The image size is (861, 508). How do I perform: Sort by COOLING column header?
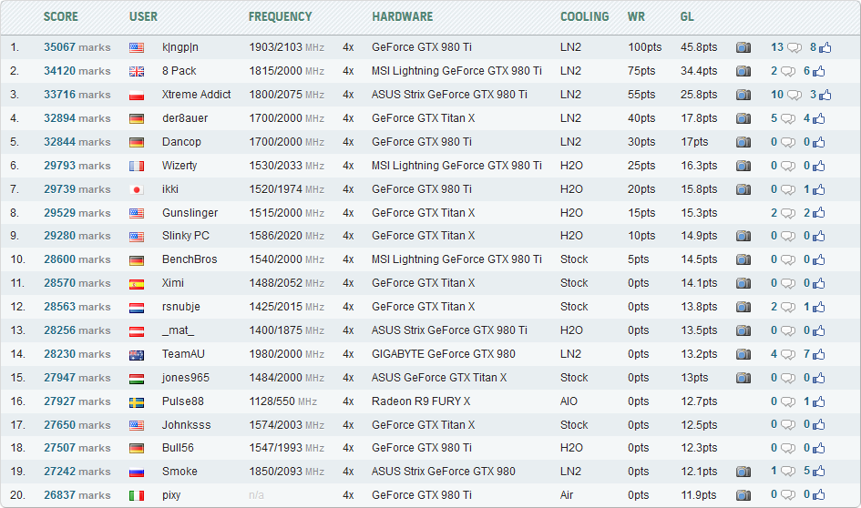tap(585, 16)
